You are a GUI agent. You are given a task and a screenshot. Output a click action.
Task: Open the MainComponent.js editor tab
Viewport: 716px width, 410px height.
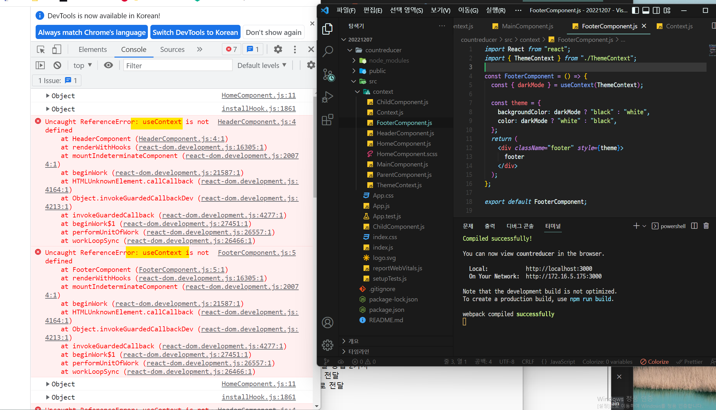(x=527, y=26)
